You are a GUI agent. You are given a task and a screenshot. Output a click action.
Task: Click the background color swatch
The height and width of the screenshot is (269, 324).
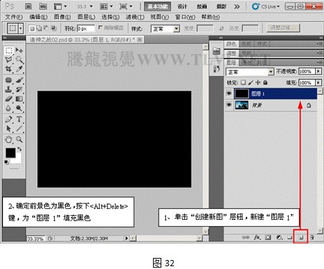pyautogui.click(x=17, y=159)
